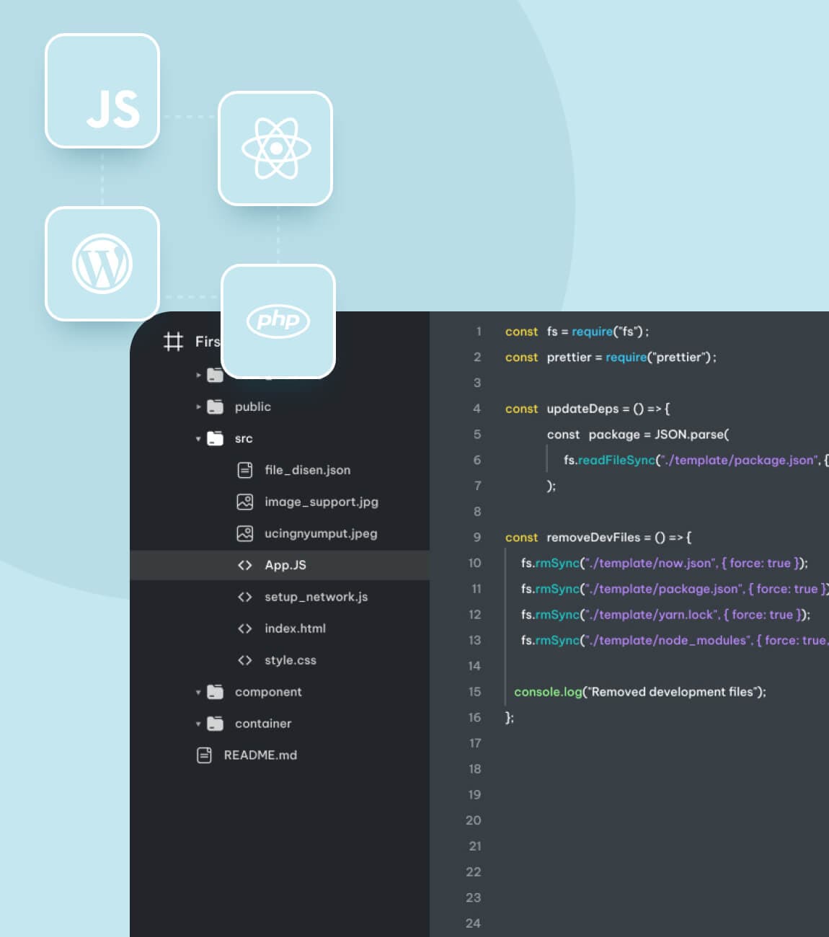Viewport: 829px width, 937px height.
Task: Click the folder icon beside container
Action: click(x=215, y=724)
